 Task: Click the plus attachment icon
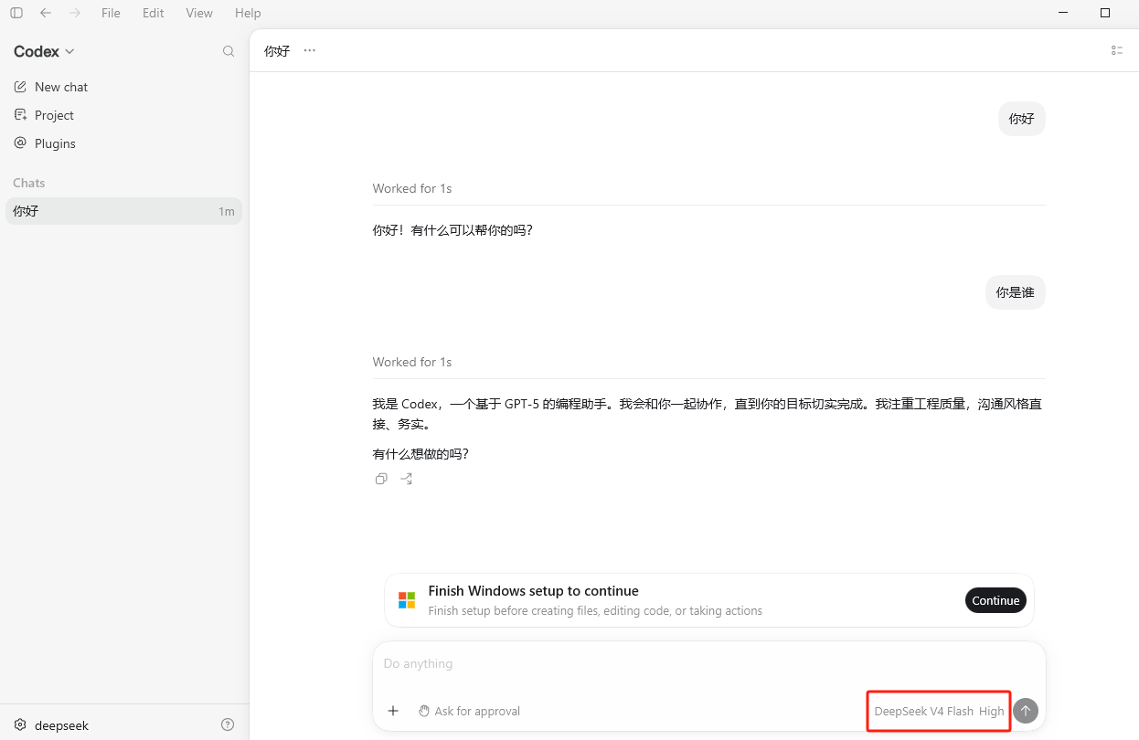pyautogui.click(x=393, y=711)
